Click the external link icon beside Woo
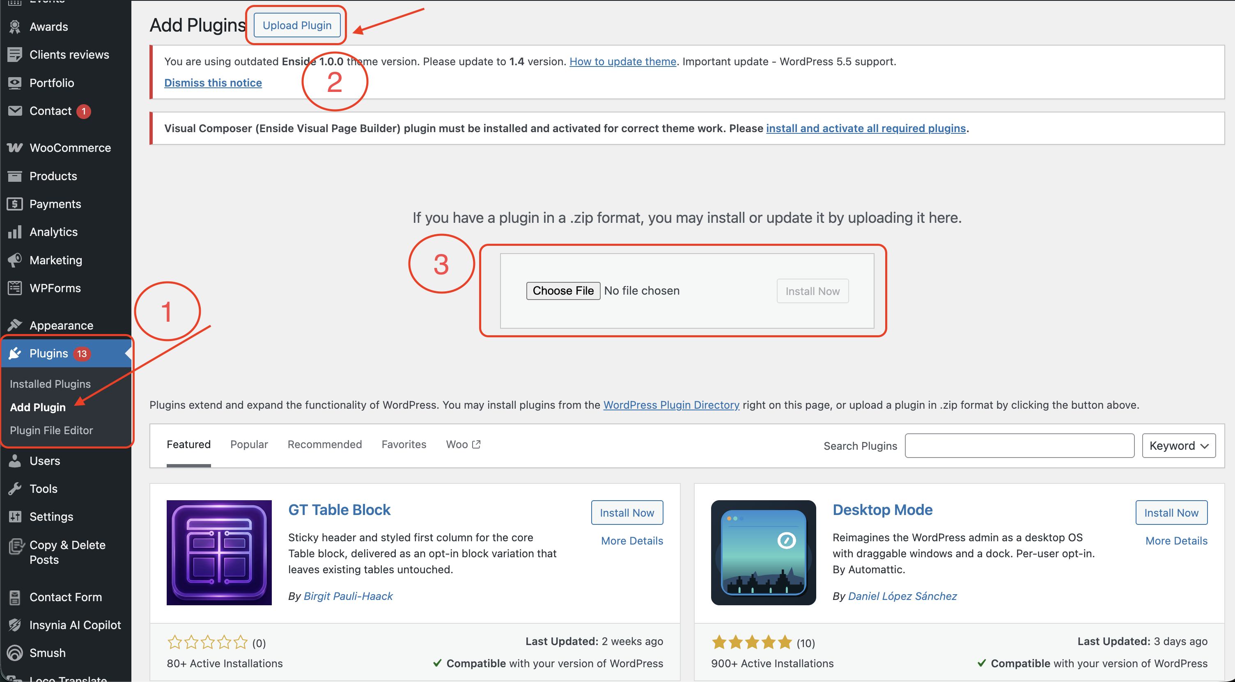Viewport: 1235px width, 682px height. click(476, 444)
